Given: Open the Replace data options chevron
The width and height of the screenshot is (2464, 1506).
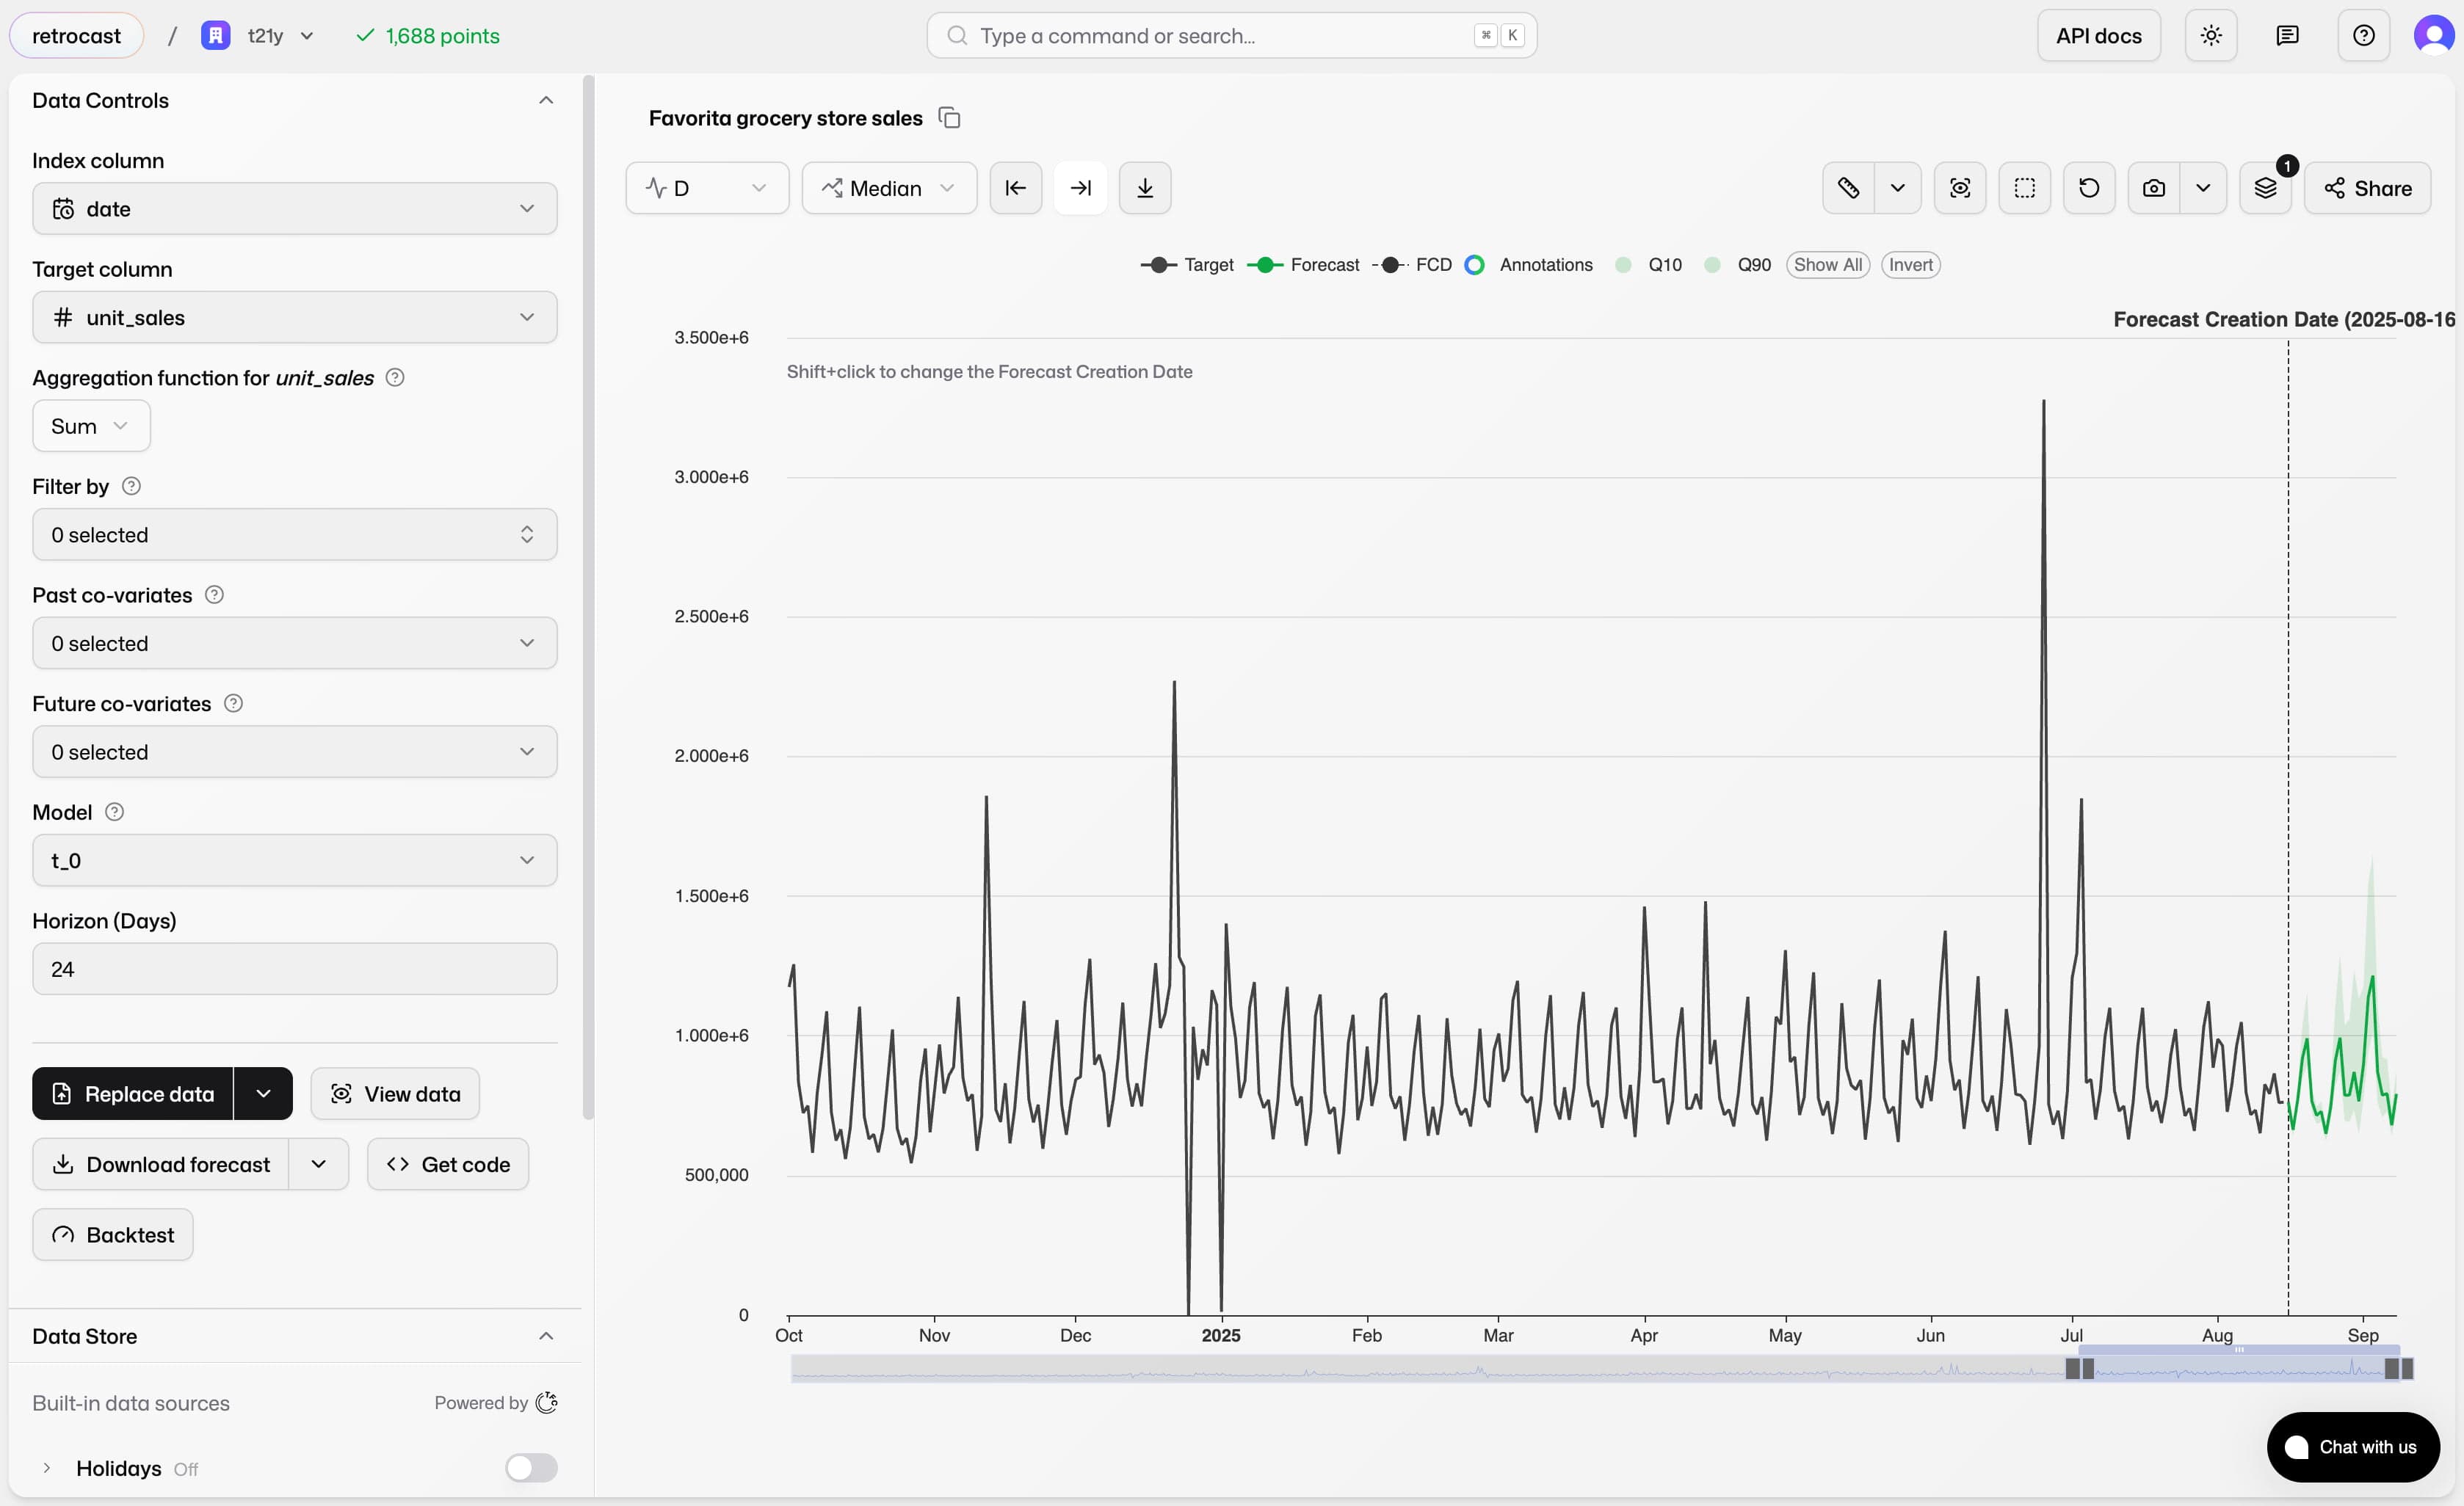Looking at the screenshot, I should click(x=263, y=1094).
